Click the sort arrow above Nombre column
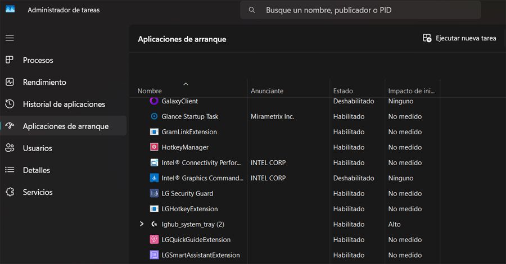Screen dimensions: 506x264 tap(186, 84)
